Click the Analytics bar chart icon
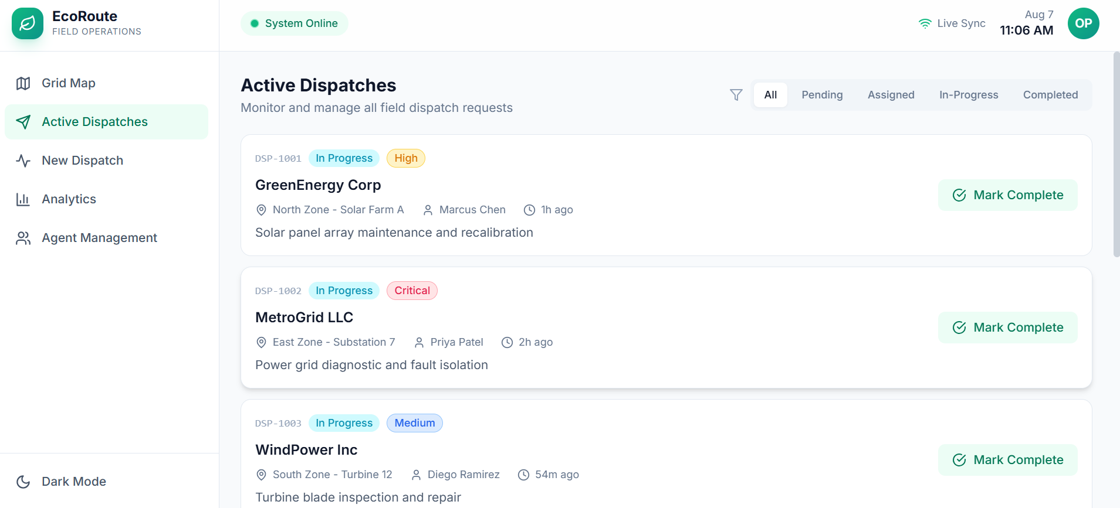Screen dimensions: 1120x508 pyautogui.click(x=23, y=199)
